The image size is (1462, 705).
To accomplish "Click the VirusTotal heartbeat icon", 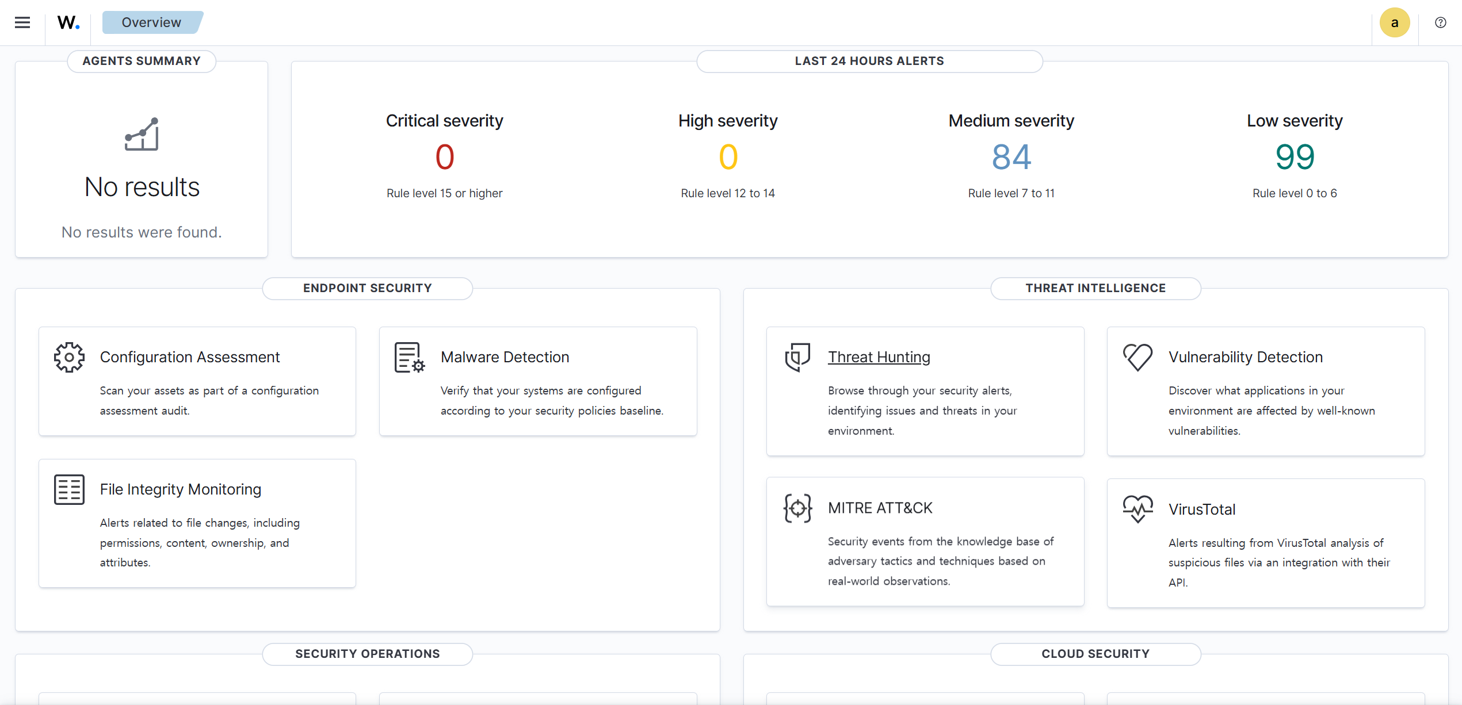I will tap(1138, 509).
